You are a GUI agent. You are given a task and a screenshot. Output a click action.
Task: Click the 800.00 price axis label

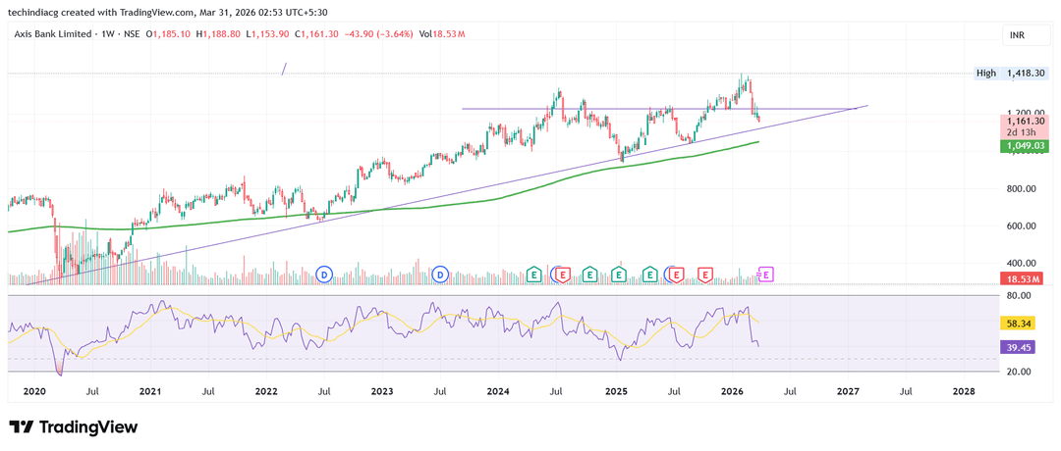[x=1022, y=189]
